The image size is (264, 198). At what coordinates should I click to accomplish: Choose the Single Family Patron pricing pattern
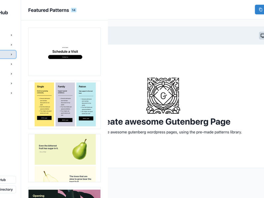coord(64,105)
